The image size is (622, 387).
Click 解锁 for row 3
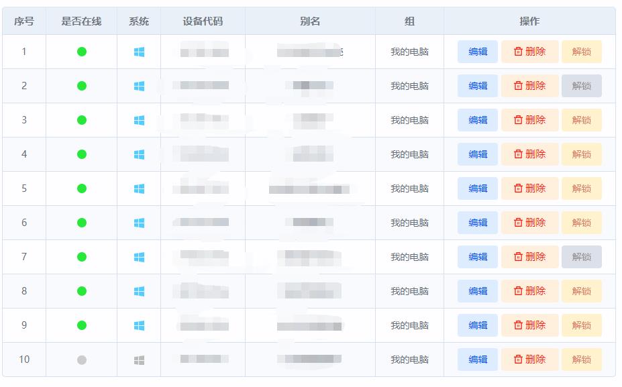582,120
